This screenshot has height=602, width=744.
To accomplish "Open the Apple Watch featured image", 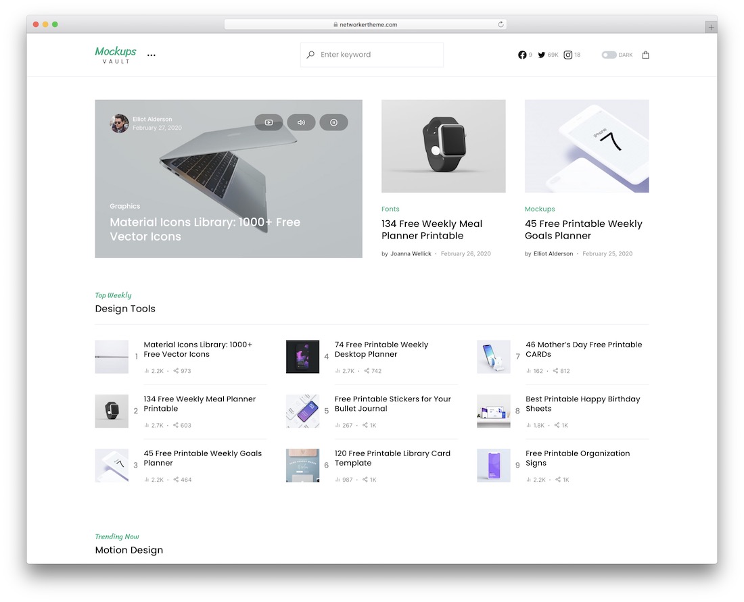I will click(444, 146).
